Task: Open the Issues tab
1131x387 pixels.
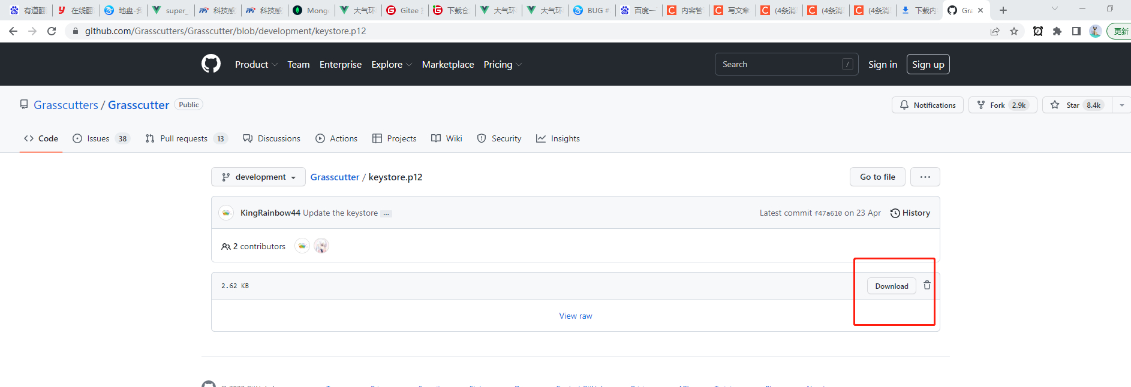Action: 101,138
